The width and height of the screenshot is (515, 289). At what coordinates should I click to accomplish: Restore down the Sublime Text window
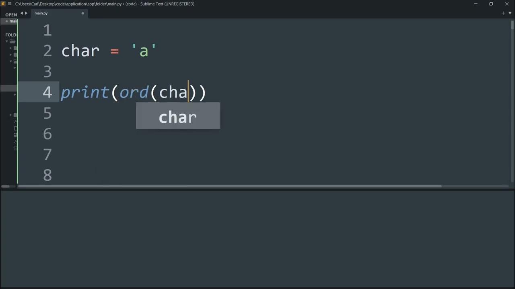point(491,4)
